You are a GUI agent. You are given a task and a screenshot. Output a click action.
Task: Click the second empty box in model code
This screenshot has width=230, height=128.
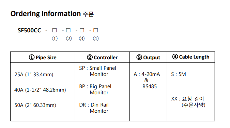pos(68,30)
